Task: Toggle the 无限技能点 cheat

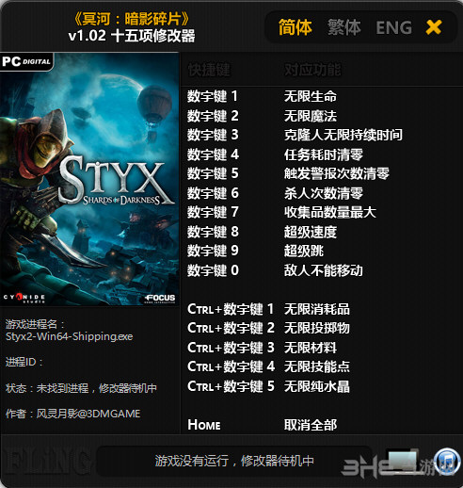Action: coord(317,366)
